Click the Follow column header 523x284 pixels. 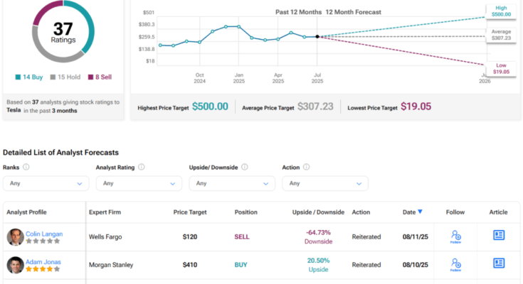click(455, 212)
